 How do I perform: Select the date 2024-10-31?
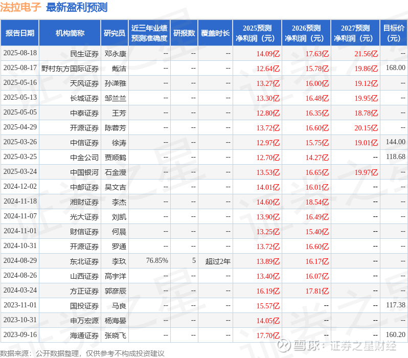[x=20, y=246]
